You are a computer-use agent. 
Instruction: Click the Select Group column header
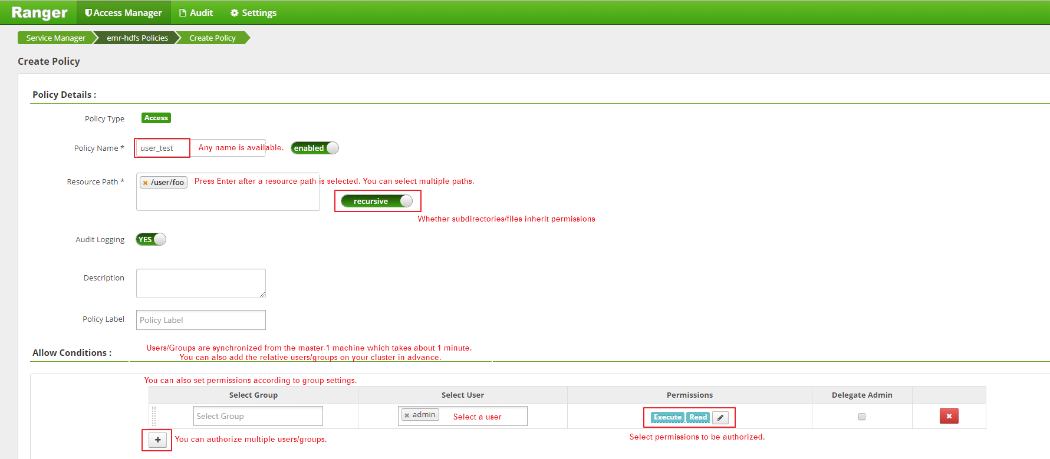[x=254, y=395]
